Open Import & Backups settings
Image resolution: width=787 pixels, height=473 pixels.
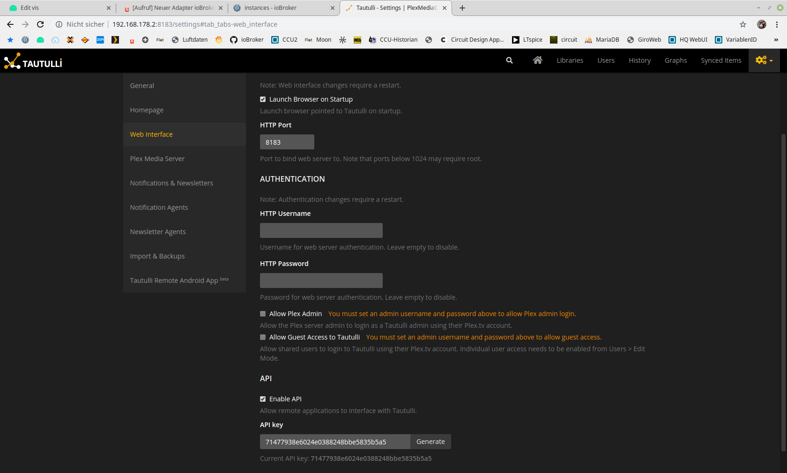pos(185,256)
